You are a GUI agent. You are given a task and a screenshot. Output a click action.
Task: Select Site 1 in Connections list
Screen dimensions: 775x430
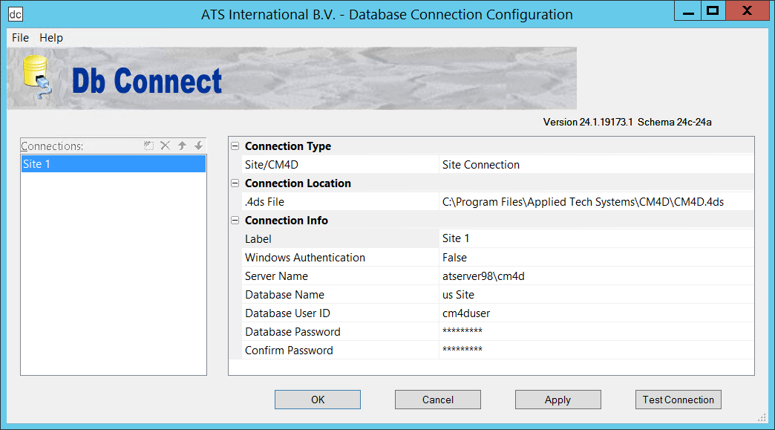click(113, 164)
